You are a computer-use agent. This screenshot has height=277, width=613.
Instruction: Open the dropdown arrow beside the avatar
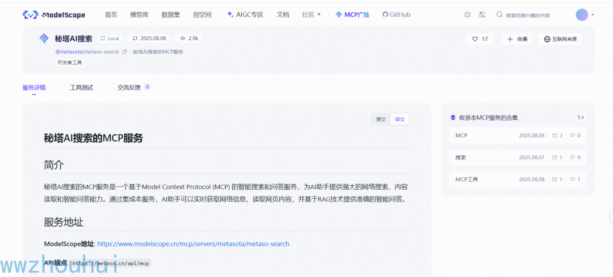coord(593,15)
